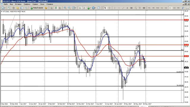This screenshot has width=190, height=107.
Task: Open the Справка menu
Action: pos(50,4)
